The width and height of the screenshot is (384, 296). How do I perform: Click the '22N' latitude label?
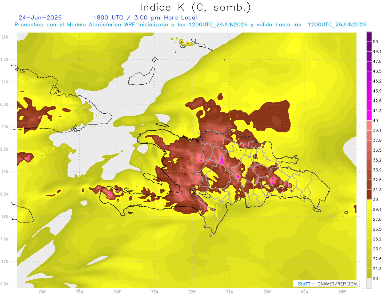pyautogui.click(x=5, y=37)
